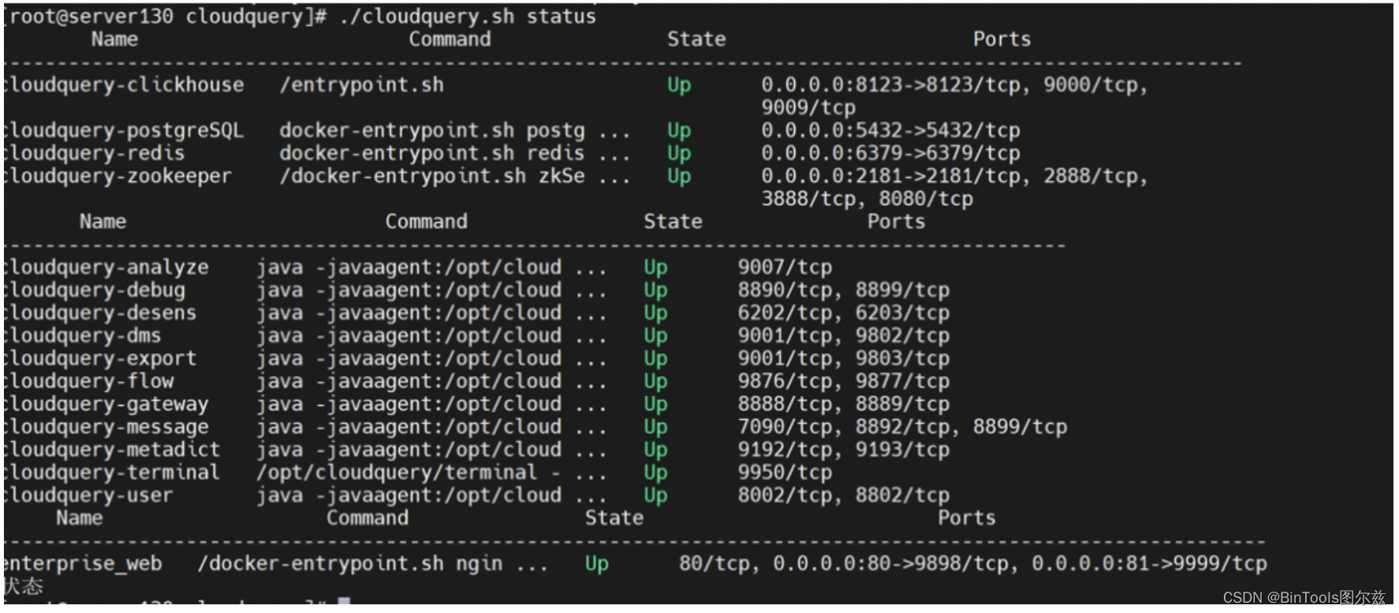Click port mapping '0.0.0.0:2181->2181/tcp, 2888/tcp,'
The height and width of the screenshot is (613, 1399).
coord(954,176)
